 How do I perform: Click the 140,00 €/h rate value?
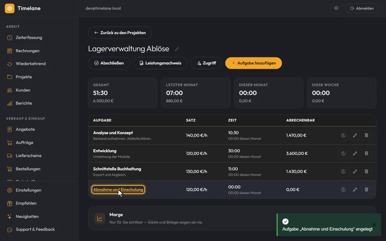click(197, 135)
